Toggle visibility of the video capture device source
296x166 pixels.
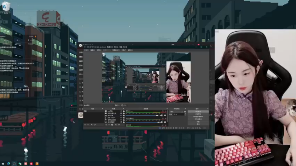[x=121, y=114]
